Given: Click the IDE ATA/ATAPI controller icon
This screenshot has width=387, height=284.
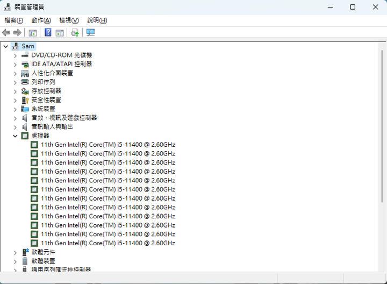Looking at the screenshot, I should [x=25, y=64].
